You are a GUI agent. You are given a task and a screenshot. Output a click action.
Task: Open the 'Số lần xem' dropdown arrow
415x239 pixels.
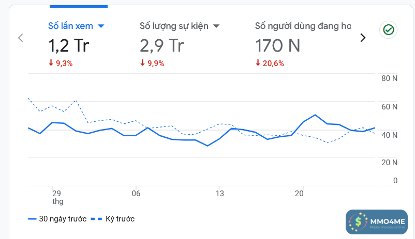coord(101,26)
